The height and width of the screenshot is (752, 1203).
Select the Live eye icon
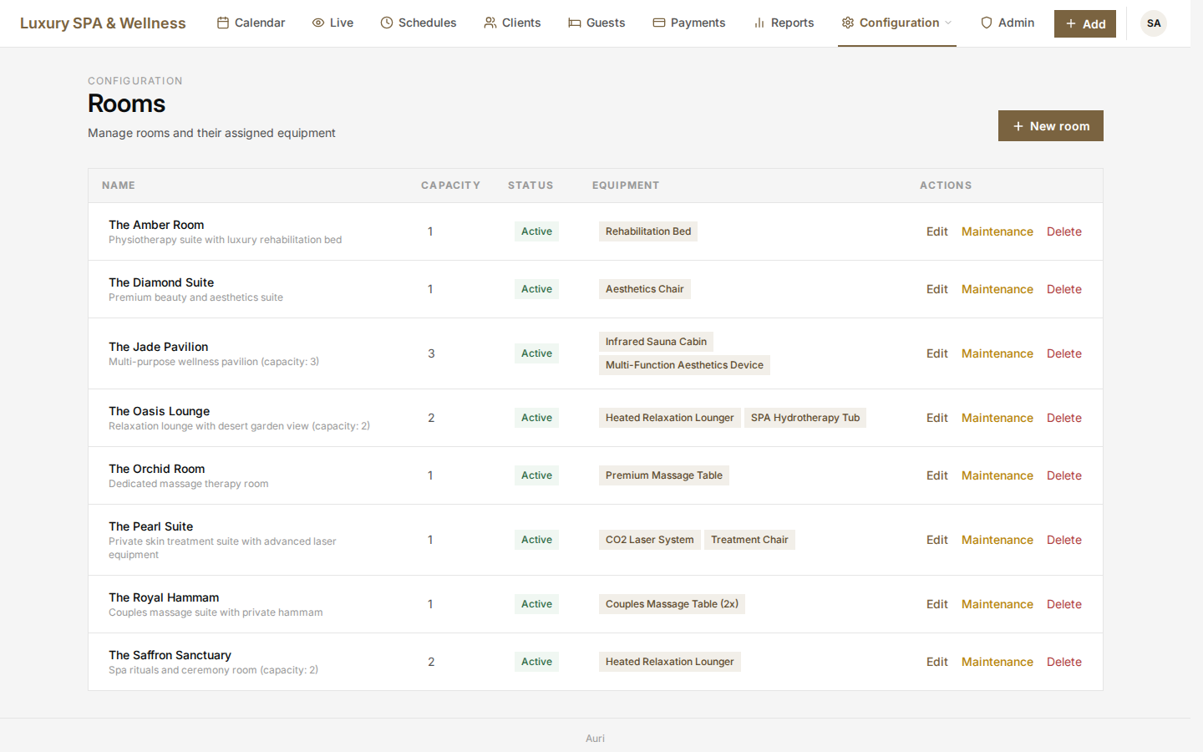318,23
